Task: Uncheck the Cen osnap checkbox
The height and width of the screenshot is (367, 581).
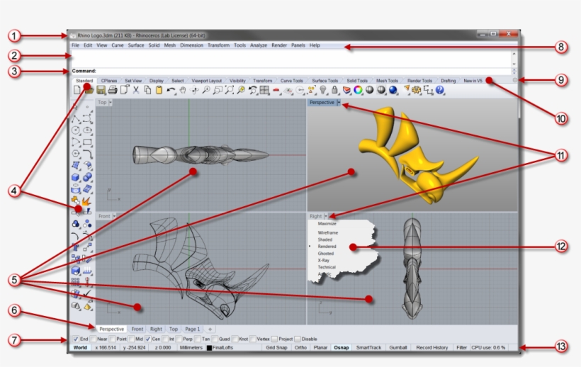Action: click(148, 339)
